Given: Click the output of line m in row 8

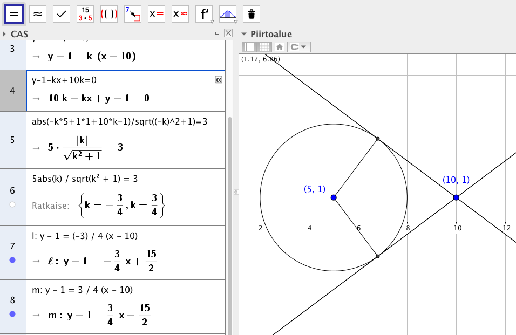Looking at the screenshot, I should [99, 315].
